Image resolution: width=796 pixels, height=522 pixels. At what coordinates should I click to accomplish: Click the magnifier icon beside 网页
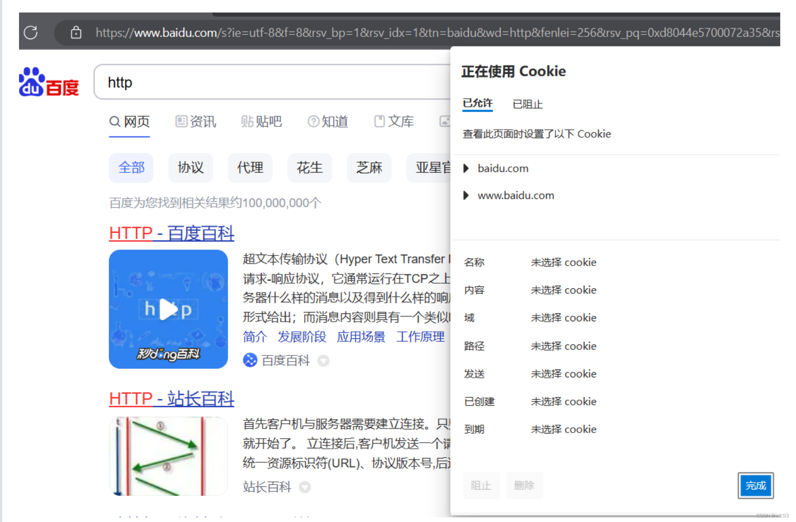click(x=115, y=121)
